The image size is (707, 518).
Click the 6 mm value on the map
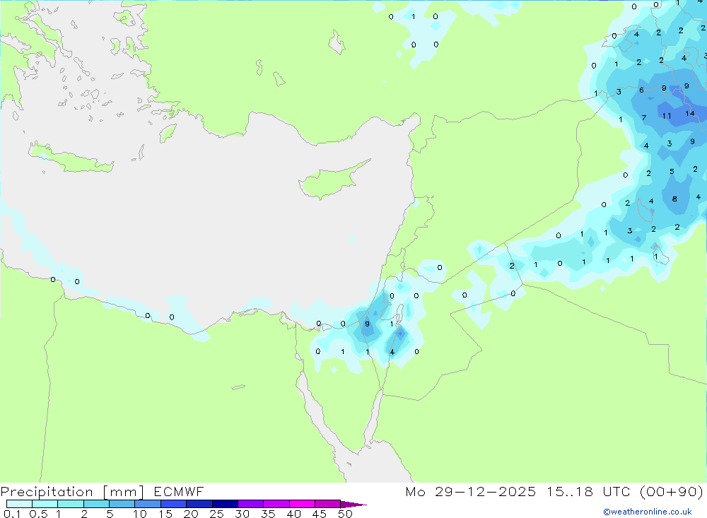pyautogui.click(x=642, y=90)
